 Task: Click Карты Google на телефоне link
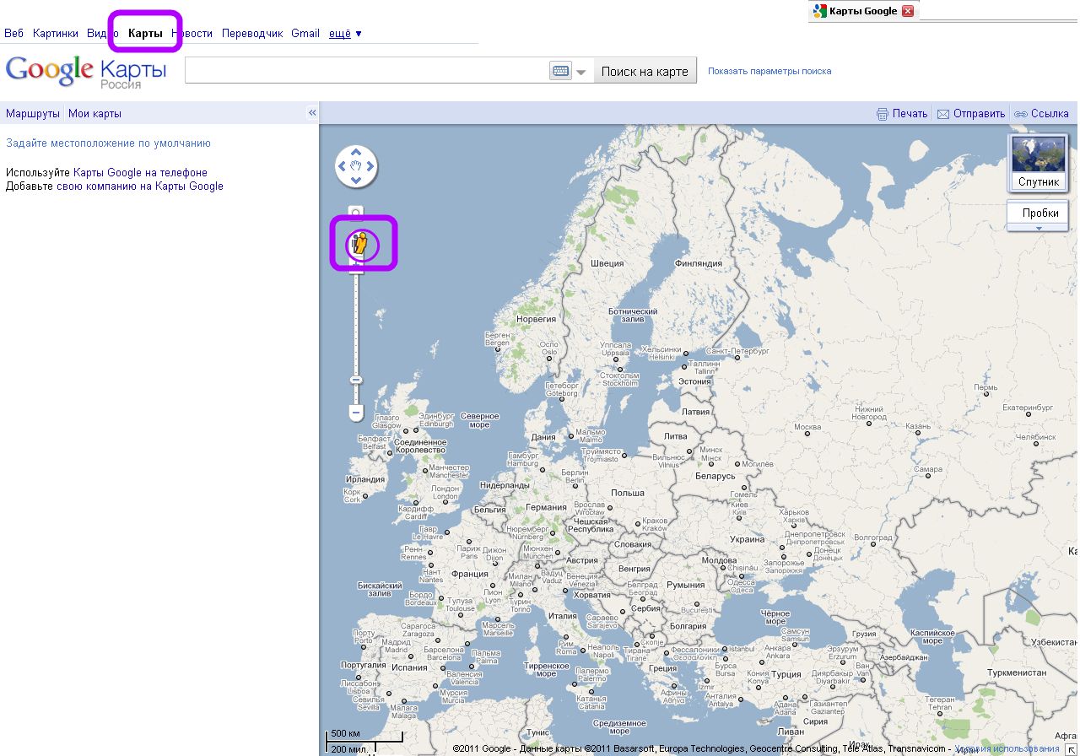(x=140, y=173)
